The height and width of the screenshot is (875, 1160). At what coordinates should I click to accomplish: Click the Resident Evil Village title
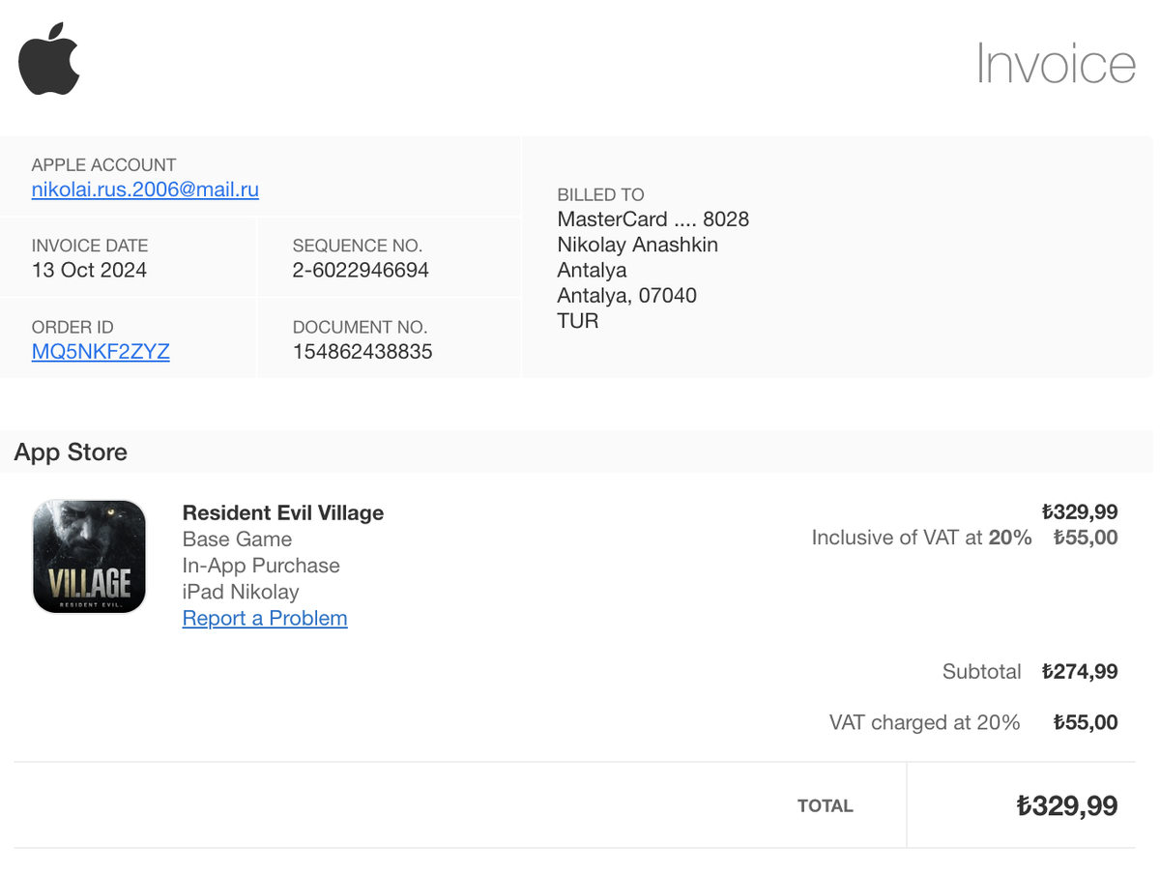point(283,513)
